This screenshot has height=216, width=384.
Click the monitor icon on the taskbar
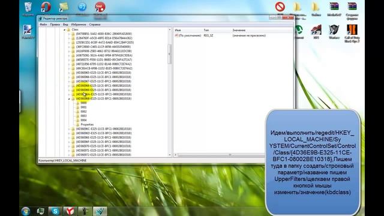[40, 211]
